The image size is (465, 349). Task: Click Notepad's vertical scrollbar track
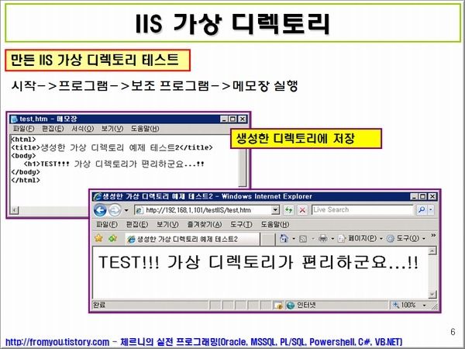coord(243,167)
